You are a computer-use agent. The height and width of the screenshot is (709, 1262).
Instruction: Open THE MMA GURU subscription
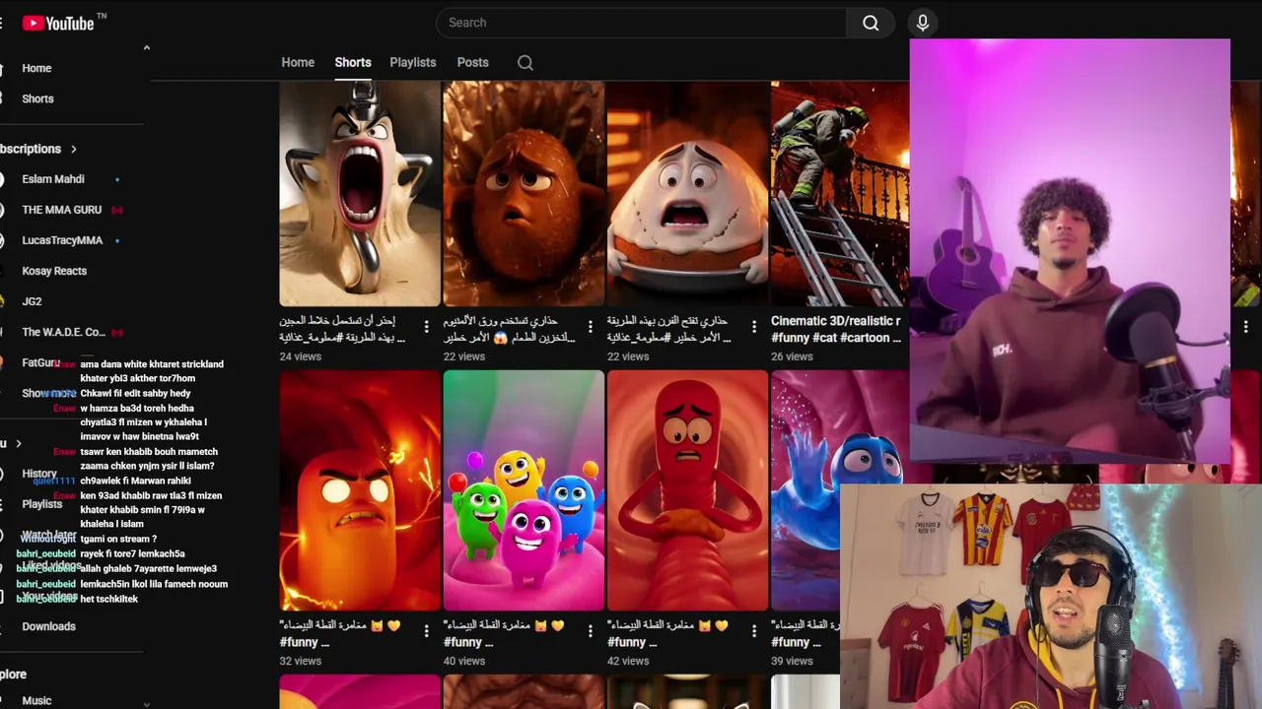point(61,210)
